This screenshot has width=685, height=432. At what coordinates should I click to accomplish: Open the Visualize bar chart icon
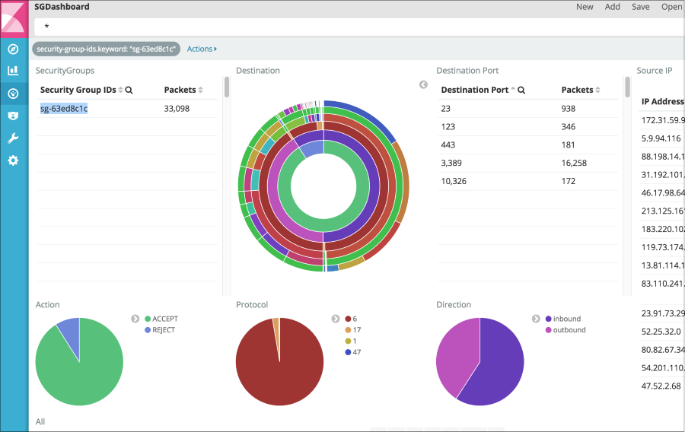(x=13, y=70)
